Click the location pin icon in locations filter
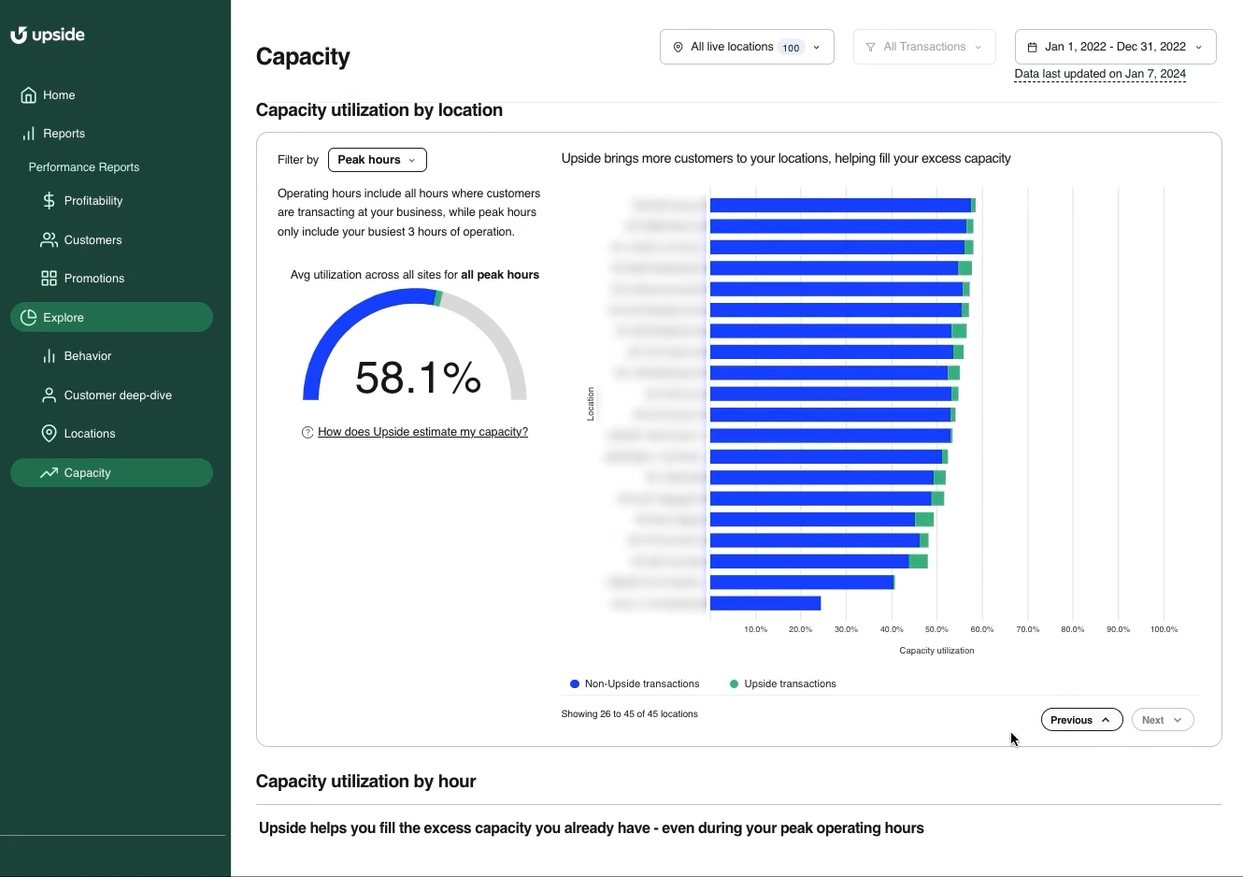 tap(679, 48)
